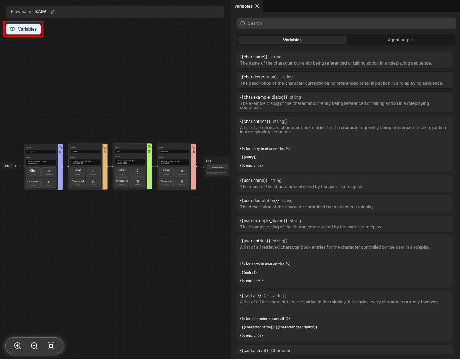Open Chat Prompt on the Formatter node
Screen dimensions: 460x359
click(167, 172)
